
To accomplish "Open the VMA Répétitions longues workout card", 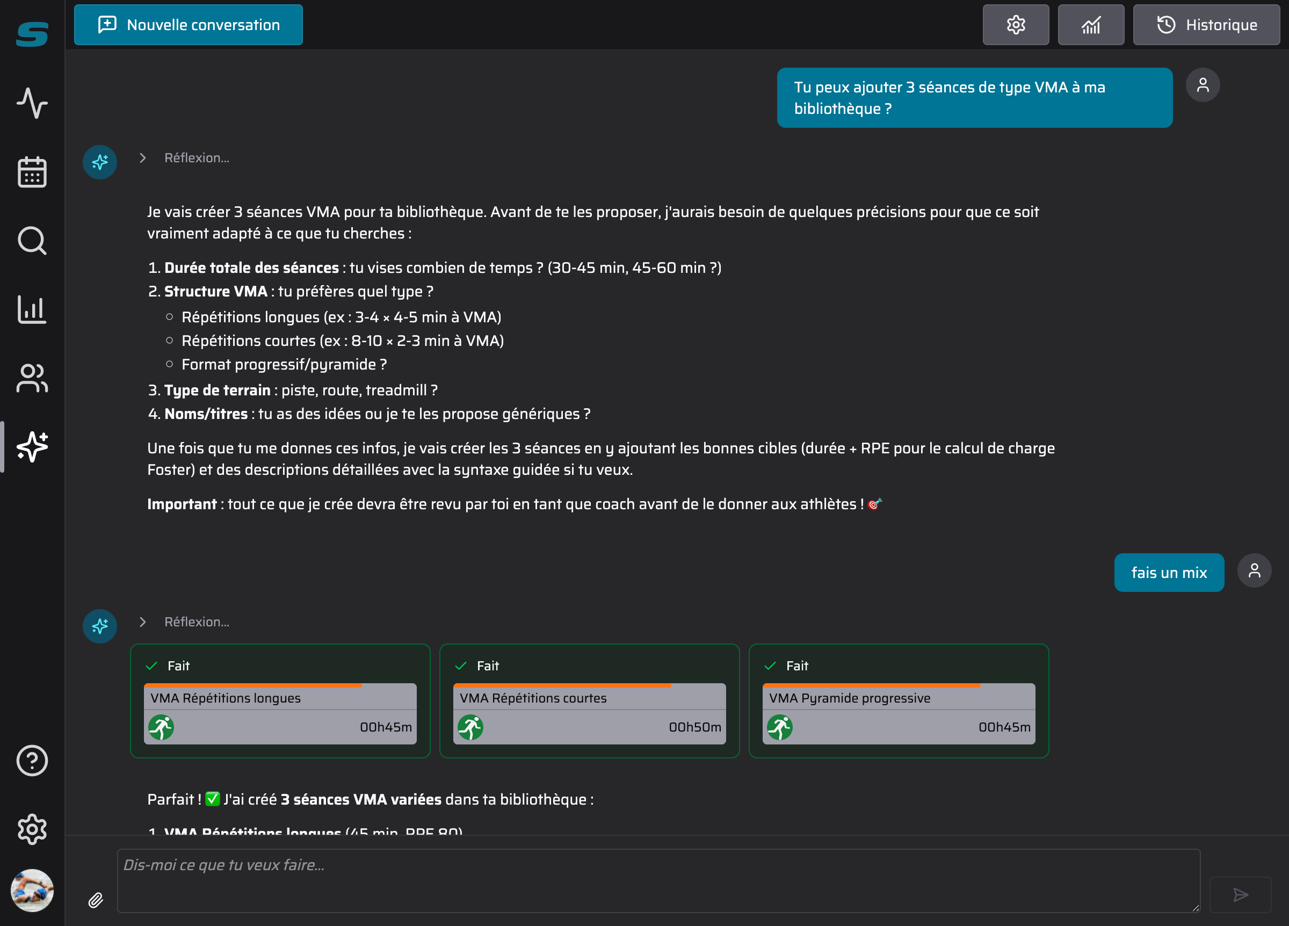I will coord(280,713).
